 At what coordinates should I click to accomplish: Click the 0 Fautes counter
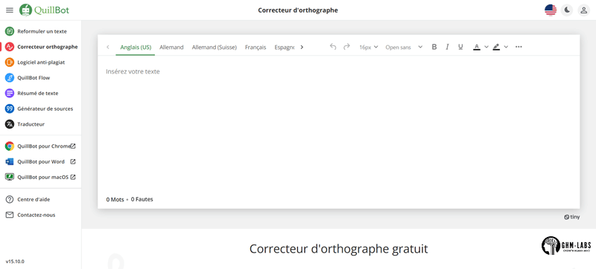pos(142,199)
